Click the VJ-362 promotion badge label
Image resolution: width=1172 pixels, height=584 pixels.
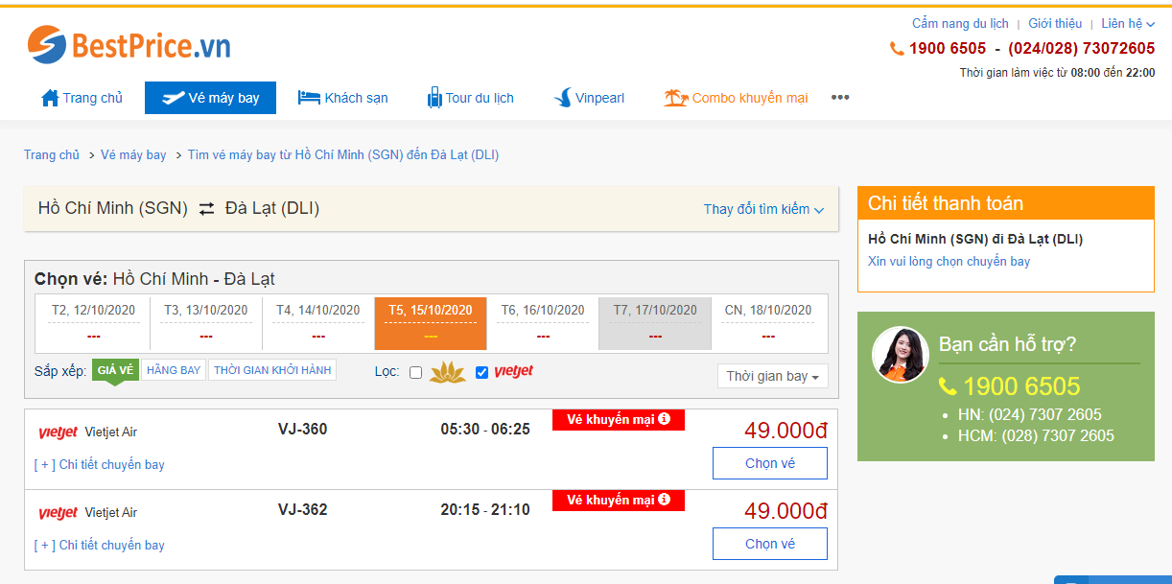point(619,501)
